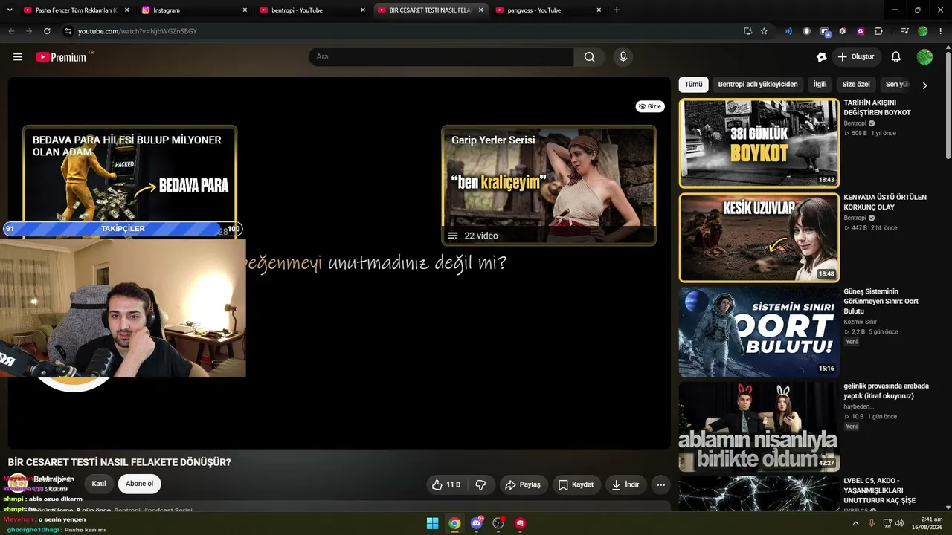
Task: Show more filter chips with right arrow
Action: [924, 85]
